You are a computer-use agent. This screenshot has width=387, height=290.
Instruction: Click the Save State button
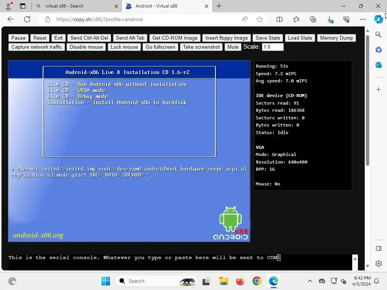(268, 38)
